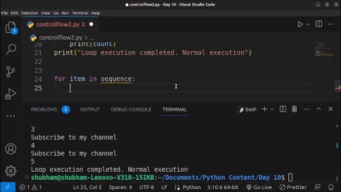Kill terminal with the trash icon
The image size is (341, 192).
pyautogui.click(x=294, y=109)
